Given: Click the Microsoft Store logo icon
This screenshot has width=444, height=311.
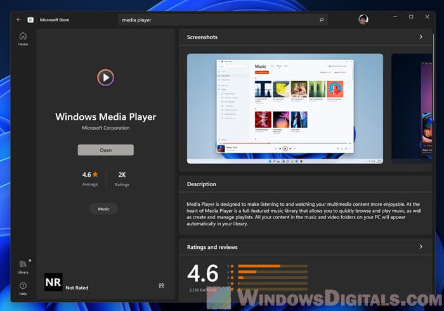Looking at the screenshot, I should (30, 20).
